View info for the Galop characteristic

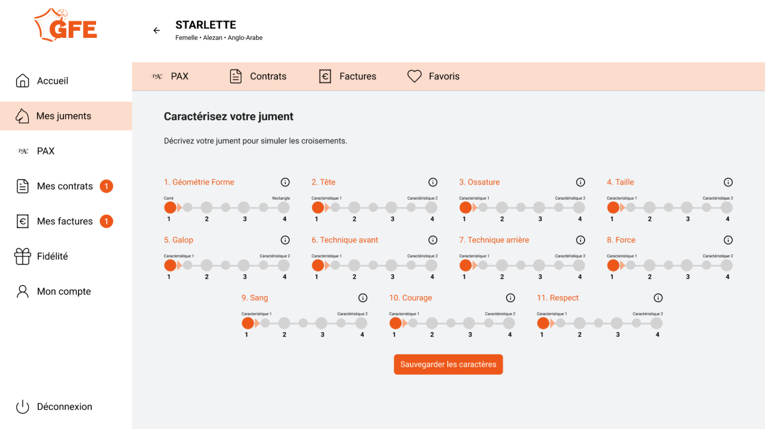pyautogui.click(x=285, y=240)
